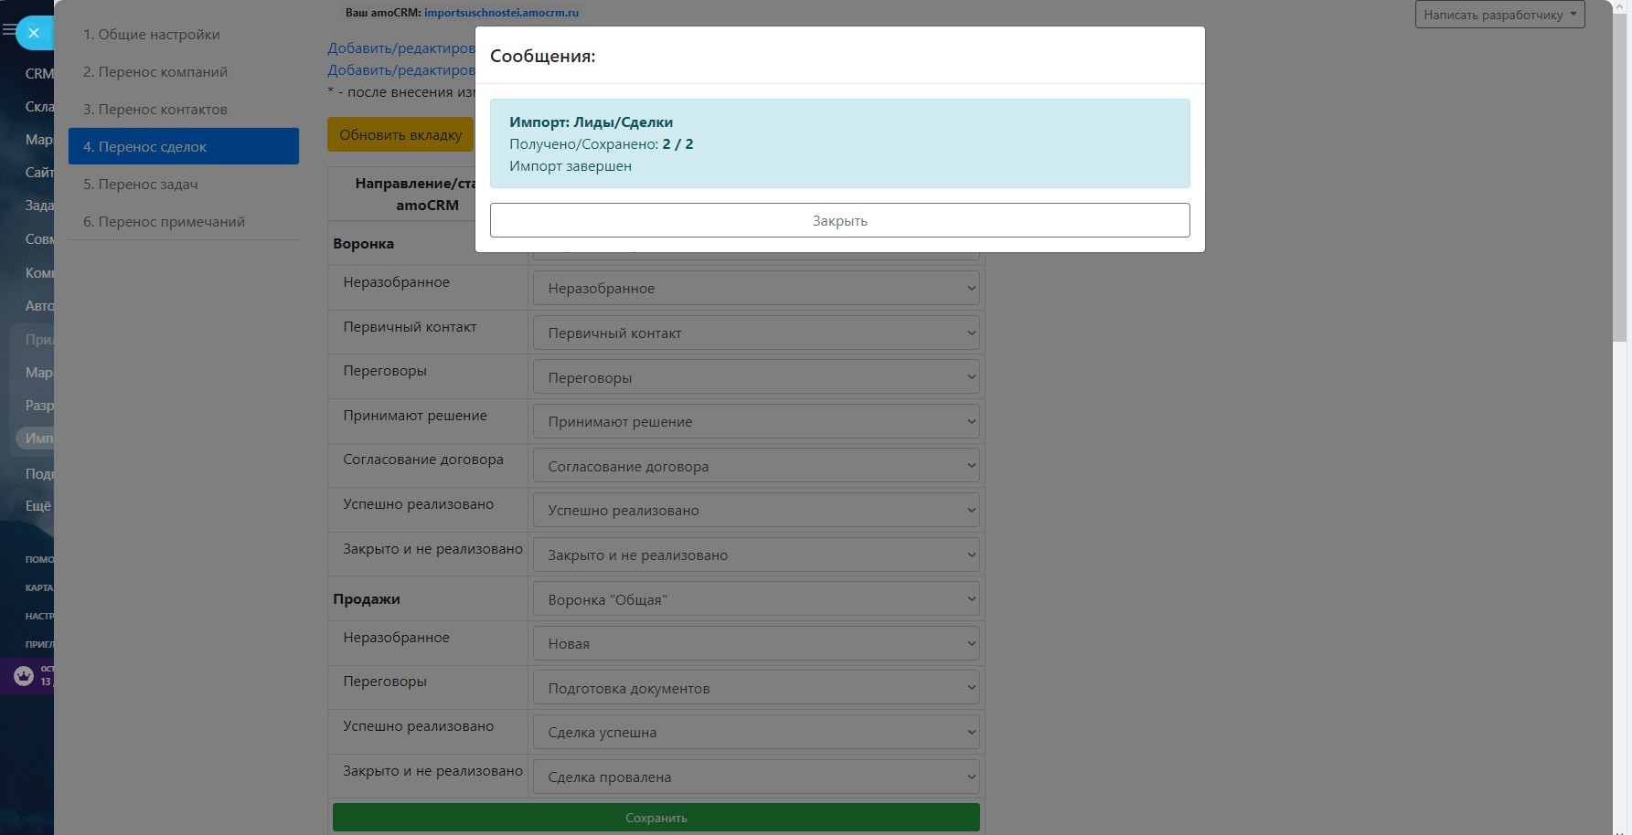1632x835 pixels.
Task: Click the crown tariff icon
Action: [x=24, y=676]
